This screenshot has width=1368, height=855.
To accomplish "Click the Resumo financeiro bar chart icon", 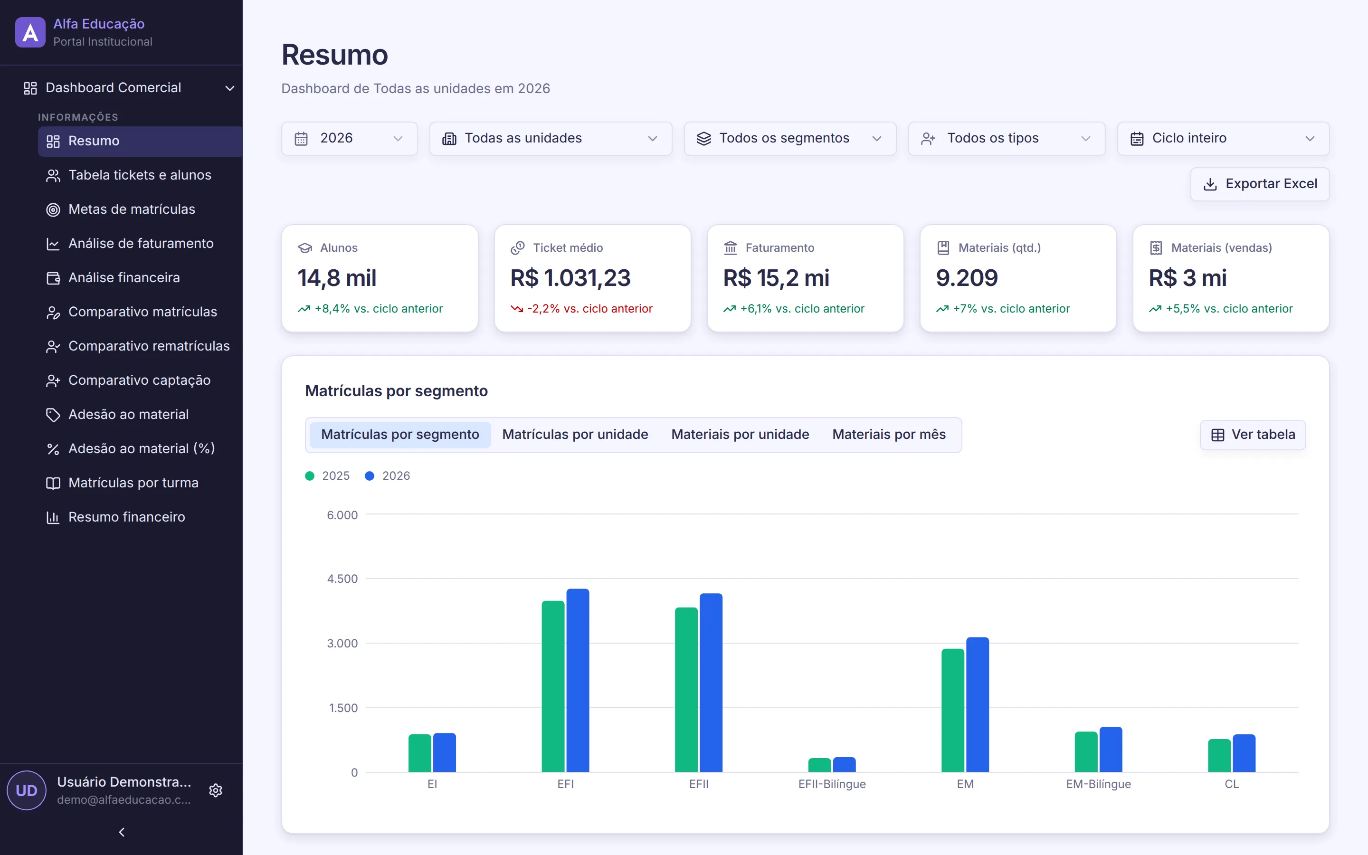I will [x=53, y=517].
